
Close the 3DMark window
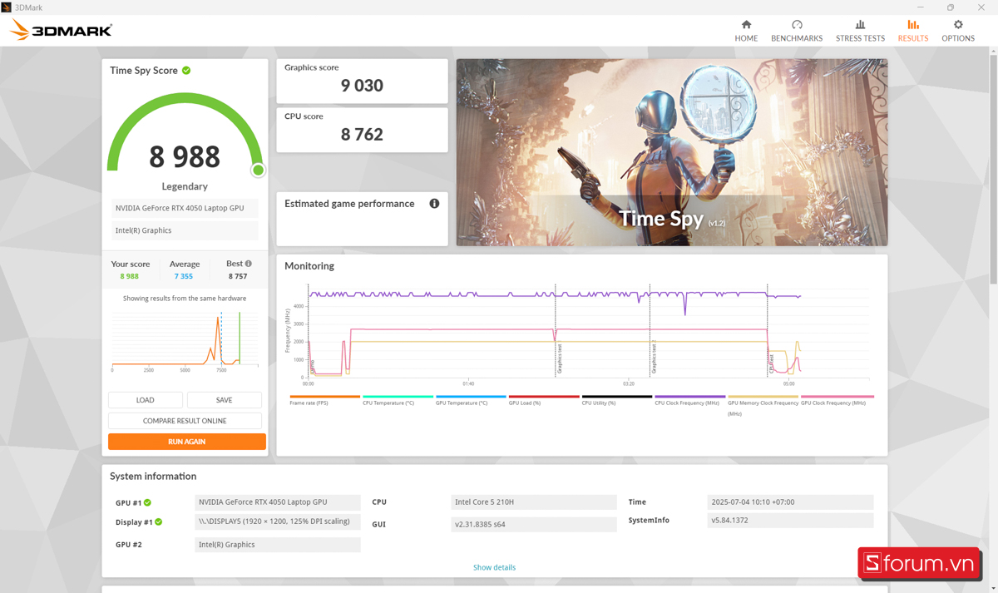coord(981,7)
